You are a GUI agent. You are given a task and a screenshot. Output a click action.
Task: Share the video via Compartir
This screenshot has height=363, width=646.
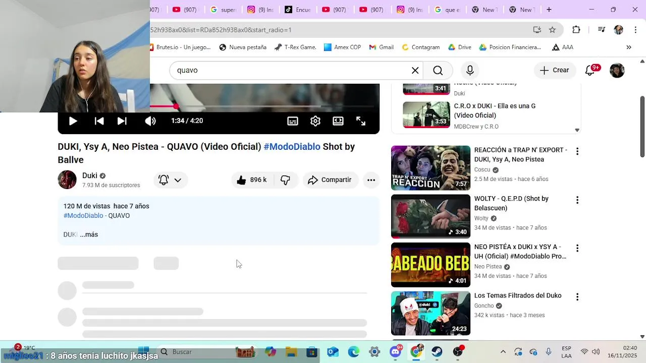[330, 180]
